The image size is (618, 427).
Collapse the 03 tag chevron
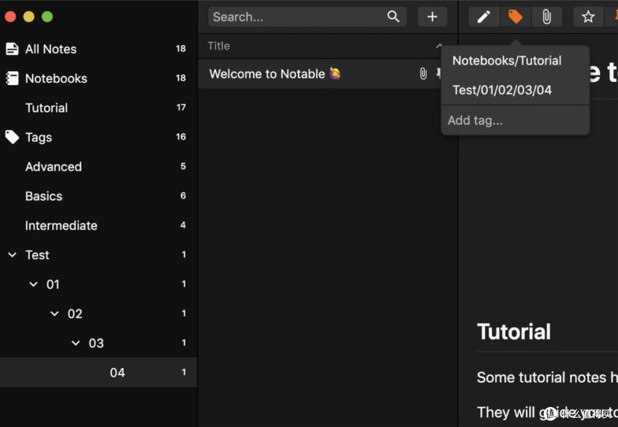(76, 343)
